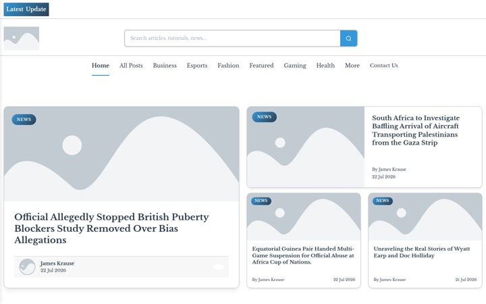486x304 pixels.
Task: Click James Krause name in the featured card
Action: pos(57,263)
